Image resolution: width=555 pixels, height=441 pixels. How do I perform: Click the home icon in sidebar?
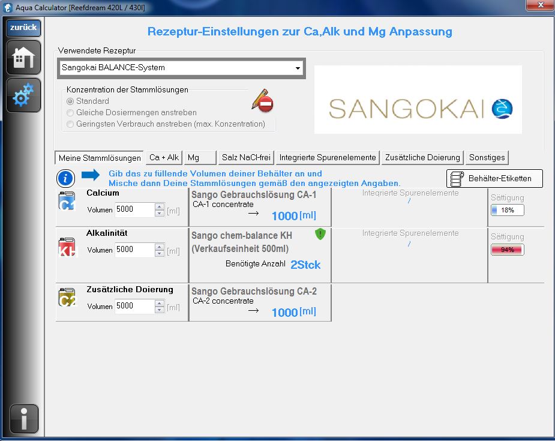coord(23,58)
